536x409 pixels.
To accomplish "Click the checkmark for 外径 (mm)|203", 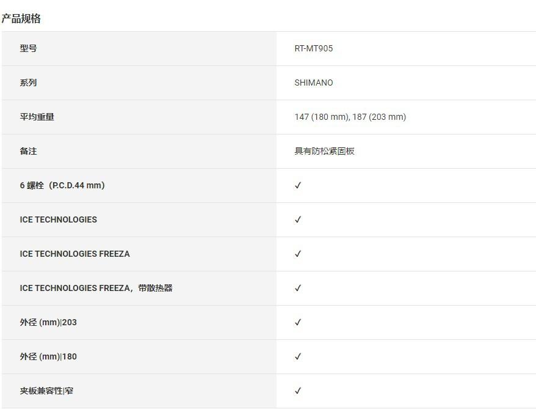I will 298,322.
